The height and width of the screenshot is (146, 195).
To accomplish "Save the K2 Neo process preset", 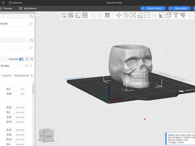I will tap(27, 66).
